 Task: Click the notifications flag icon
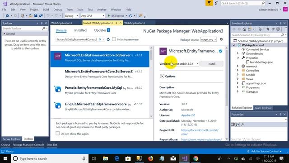209,3
